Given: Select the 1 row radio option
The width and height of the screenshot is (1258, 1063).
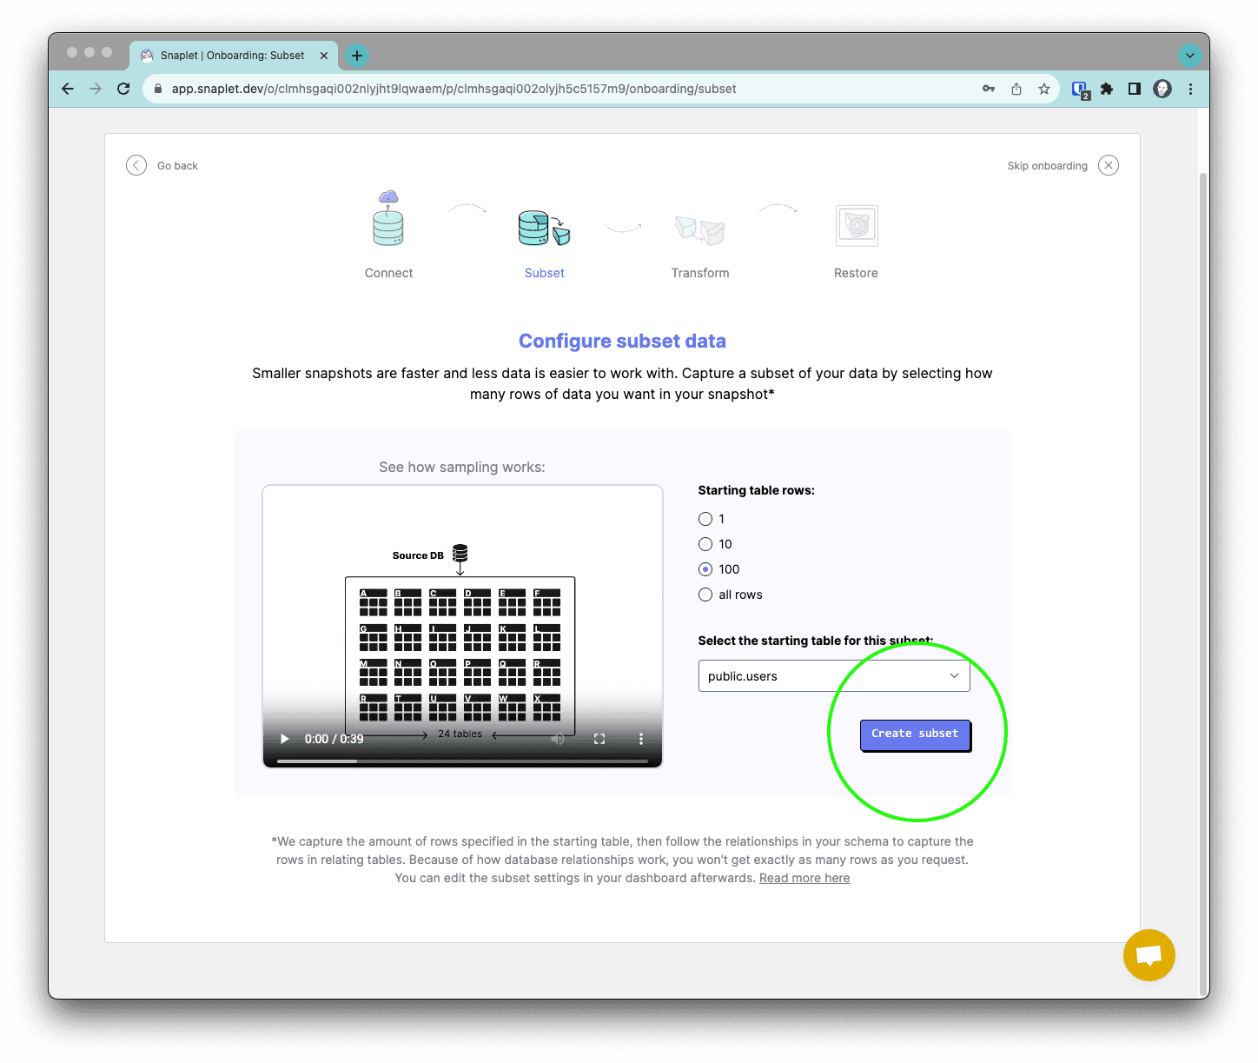Looking at the screenshot, I should pos(705,519).
